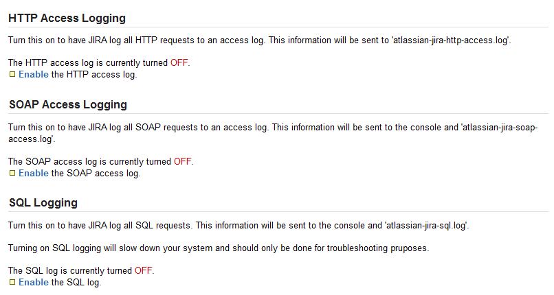554x295 pixels.
Task: Click square bullet icon beside SQL Enable
Action: [x=12, y=282]
